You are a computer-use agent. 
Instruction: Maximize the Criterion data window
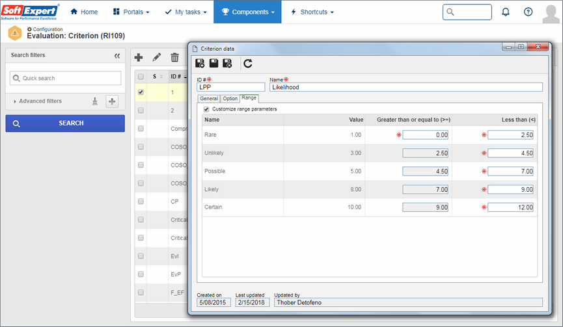(x=521, y=47)
